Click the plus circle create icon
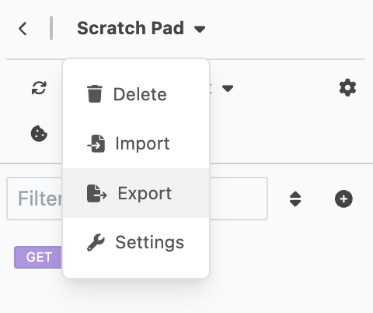The image size is (373, 313). pyautogui.click(x=343, y=199)
